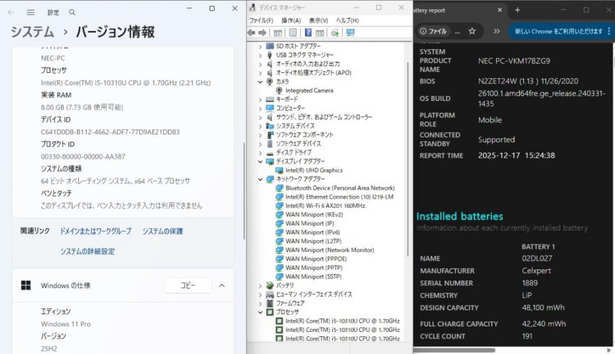The image size is (615, 354).
Task: Expand the SD ホスト アダプター category
Action: click(x=260, y=46)
